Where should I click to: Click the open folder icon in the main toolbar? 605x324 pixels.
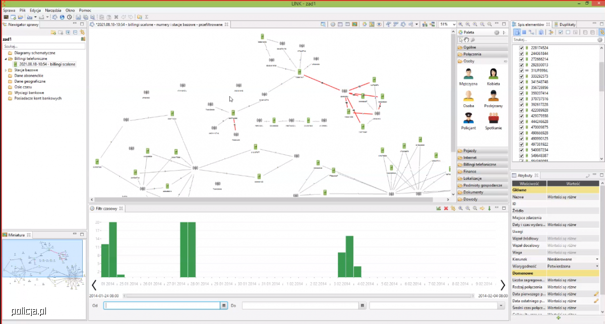tap(20, 17)
